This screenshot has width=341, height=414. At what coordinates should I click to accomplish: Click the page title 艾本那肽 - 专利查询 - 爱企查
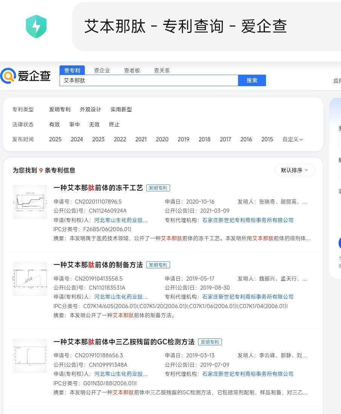(186, 26)
